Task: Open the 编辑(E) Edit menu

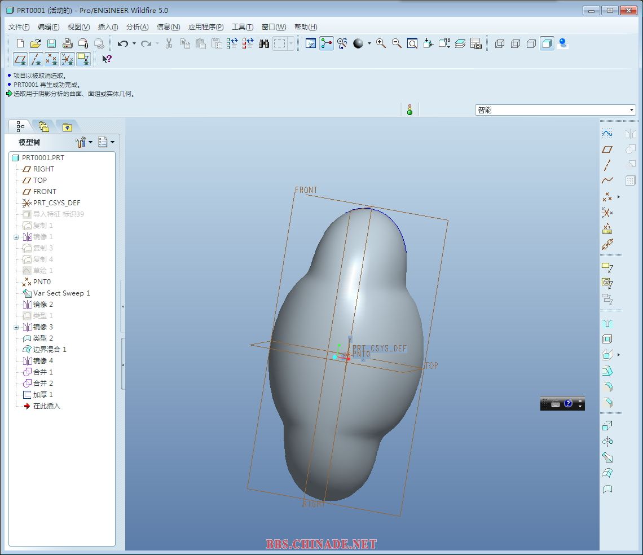Action: coord(49,27)
